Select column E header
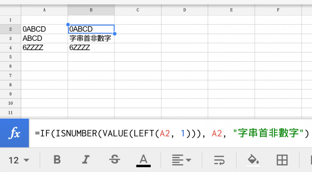The height and width of the screenshot is (172, 312). [x=231, y=10]
